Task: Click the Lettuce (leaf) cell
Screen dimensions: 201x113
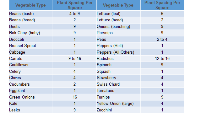Action: click(109, 13)
